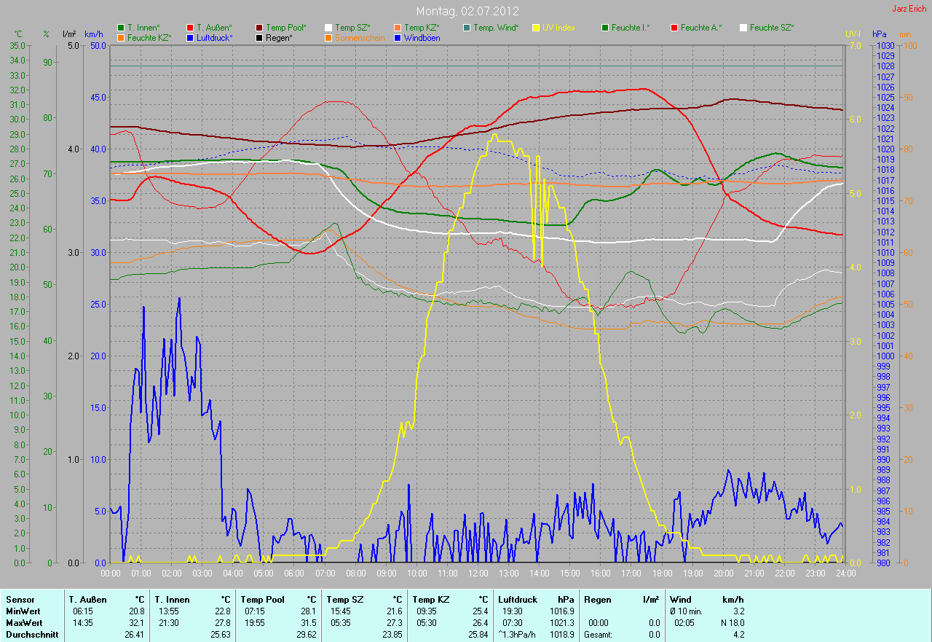Click the 'Durchschnitt' row label
This screenshot has width=932, height=642.
pyautogui.click(x=31, y=635)
